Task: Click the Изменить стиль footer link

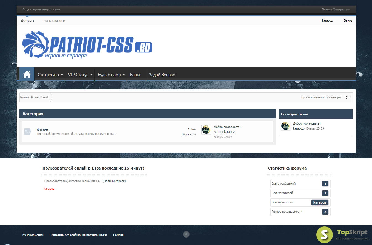Action: click(x=33, y=235)
